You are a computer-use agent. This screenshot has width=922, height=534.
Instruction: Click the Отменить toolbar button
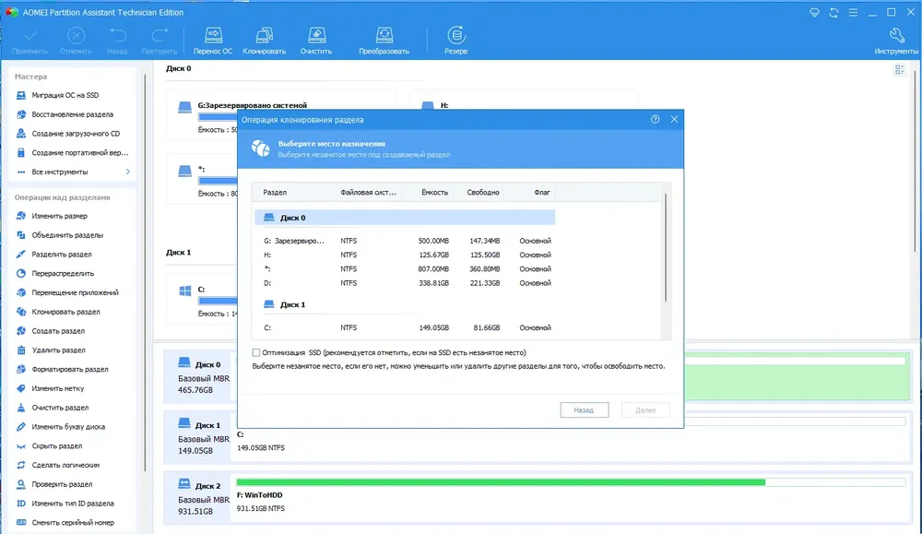(76, 41)
